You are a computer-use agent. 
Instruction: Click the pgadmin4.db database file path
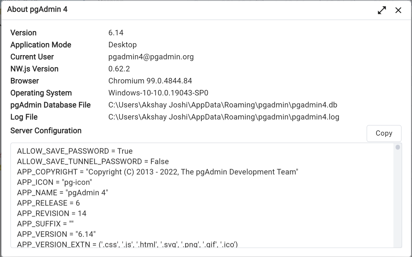coord(222,105)
